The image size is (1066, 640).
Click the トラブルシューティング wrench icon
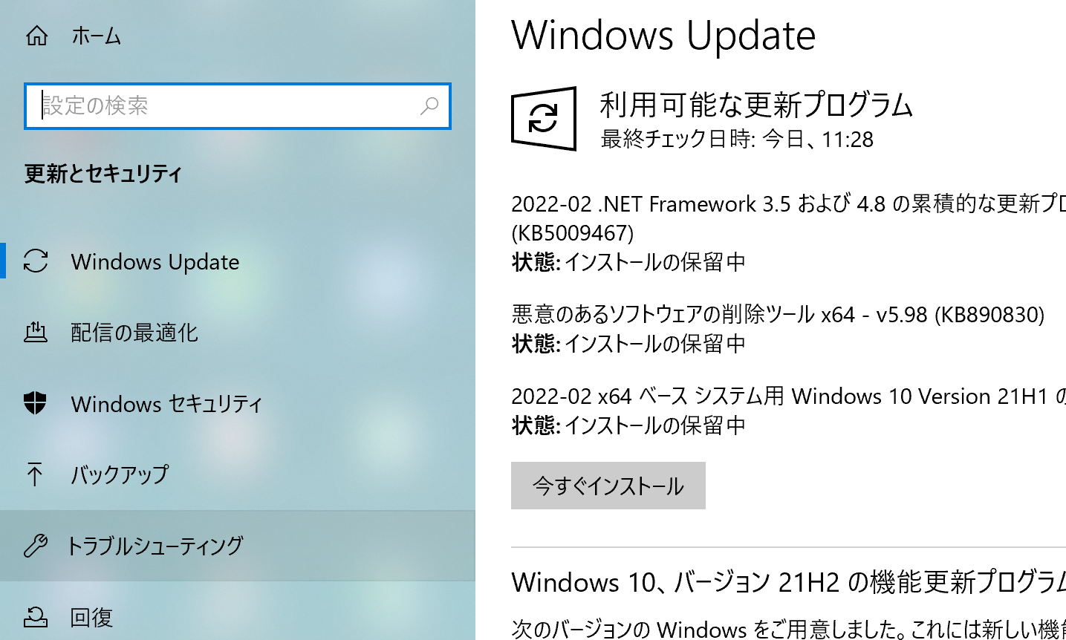click(36, 546)
